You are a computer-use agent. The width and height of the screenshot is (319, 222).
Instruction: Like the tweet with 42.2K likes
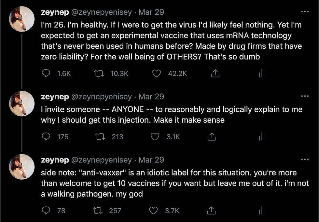point(157,74)
